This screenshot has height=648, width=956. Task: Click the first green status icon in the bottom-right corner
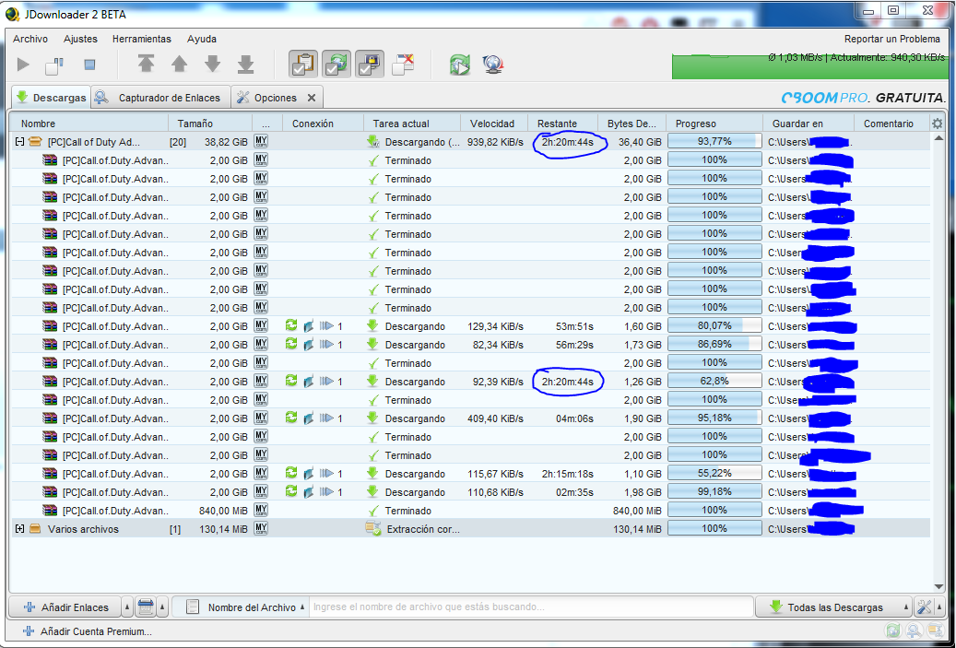tap(892, 630)
